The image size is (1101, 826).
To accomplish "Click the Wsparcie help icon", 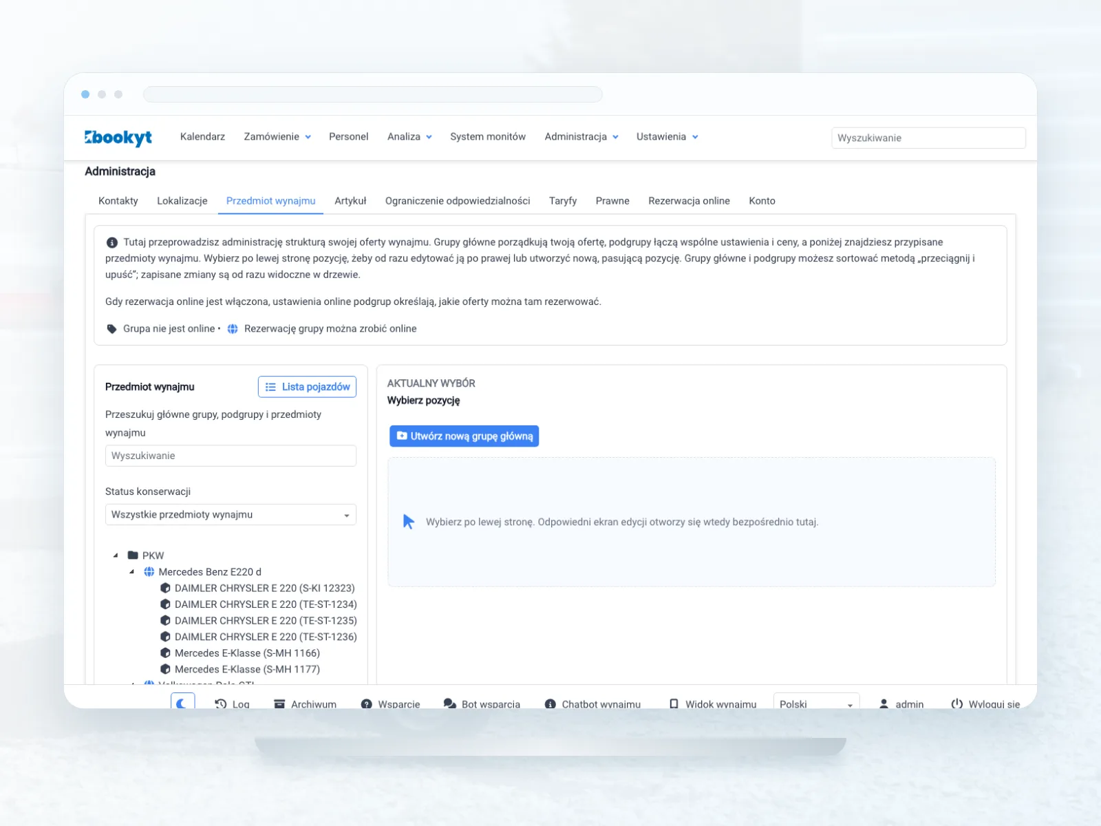I will tap(367, 703).
